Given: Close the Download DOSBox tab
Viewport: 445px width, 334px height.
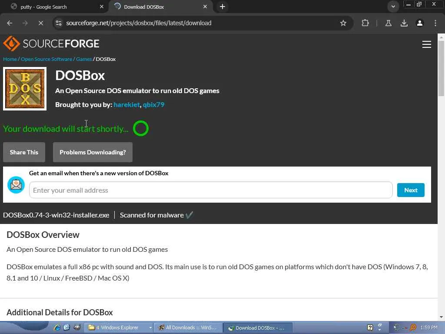Looking at the screenshot, I should [205, 7].
